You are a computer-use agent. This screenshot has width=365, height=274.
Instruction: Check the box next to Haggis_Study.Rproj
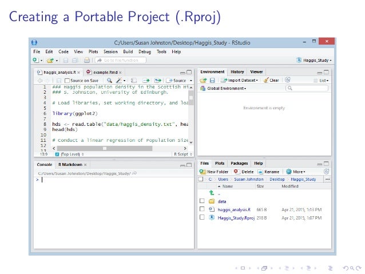click(x=202, y=217)
